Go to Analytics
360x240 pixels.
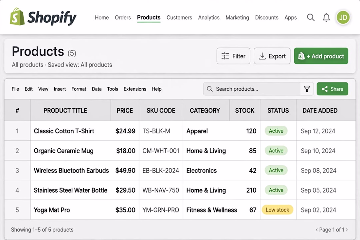209,17
